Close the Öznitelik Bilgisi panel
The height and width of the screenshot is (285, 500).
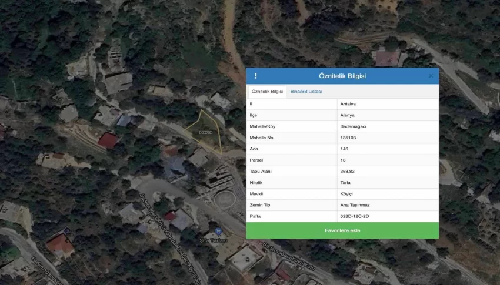click(431, 76)
